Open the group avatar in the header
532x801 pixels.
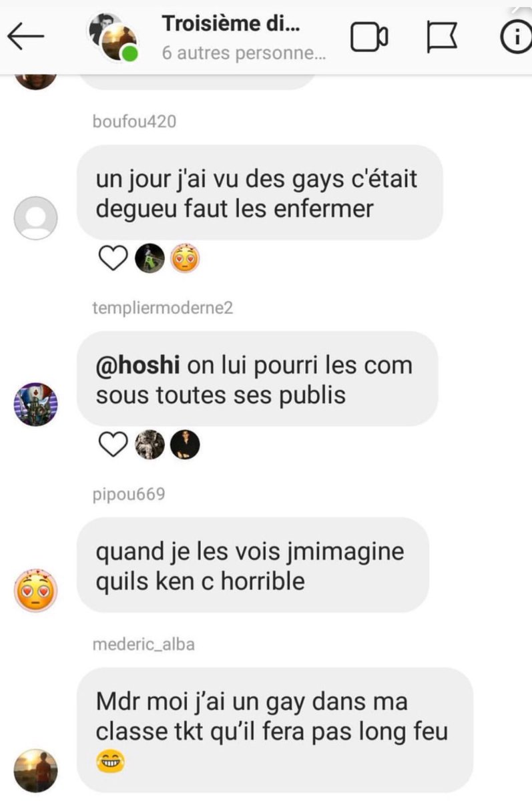click(x=112, y=39)
